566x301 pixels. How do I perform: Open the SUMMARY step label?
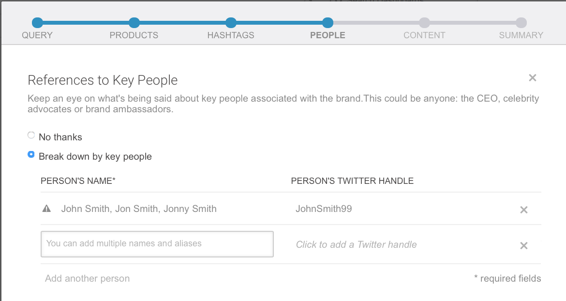tap(521, 35)
